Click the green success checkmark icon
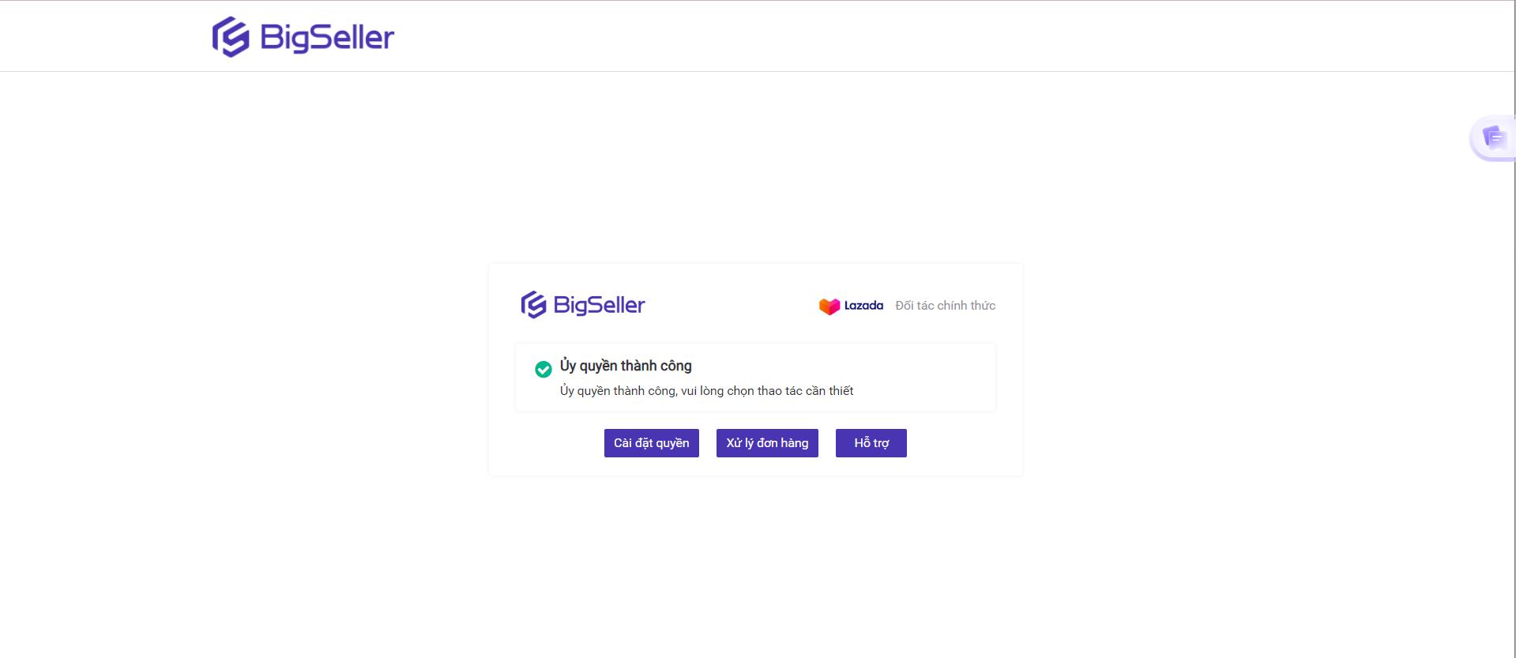This screenshot has height=658, width=1516. click(x=544, y=369)
